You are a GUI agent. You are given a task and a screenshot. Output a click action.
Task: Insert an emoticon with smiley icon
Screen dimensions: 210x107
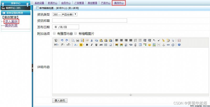149,45
